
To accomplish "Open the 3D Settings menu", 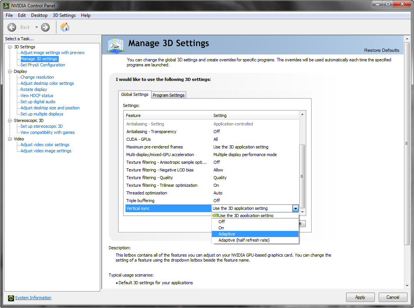I will [x=64, y=15].
